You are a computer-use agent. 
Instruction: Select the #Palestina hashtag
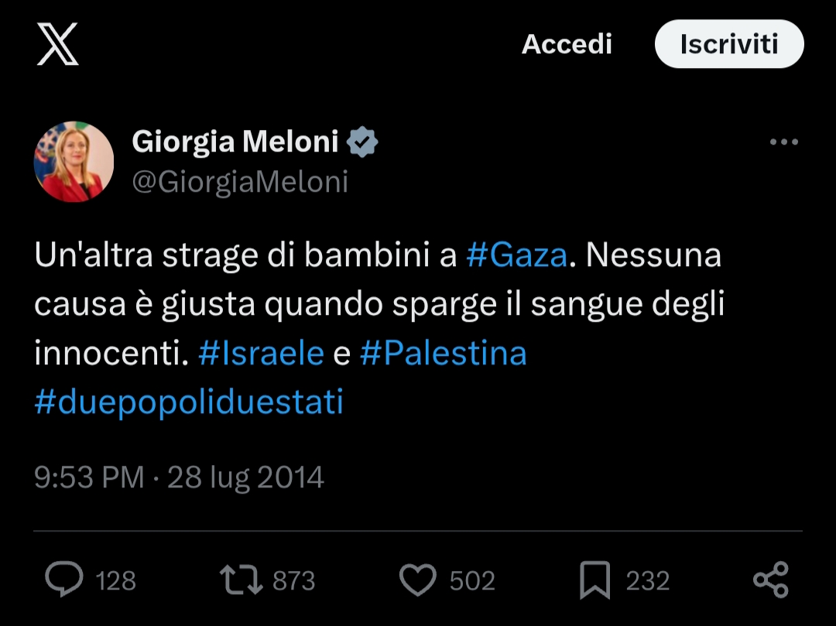pyautogui.click(x=443, y=353)
